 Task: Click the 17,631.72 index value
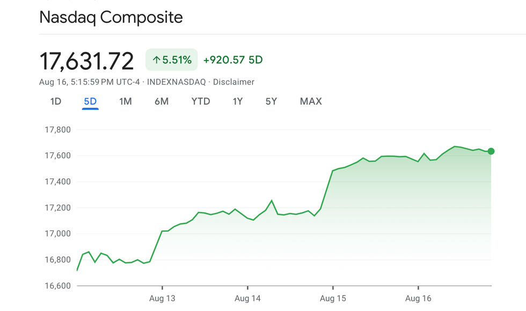[x=86, y=61]
